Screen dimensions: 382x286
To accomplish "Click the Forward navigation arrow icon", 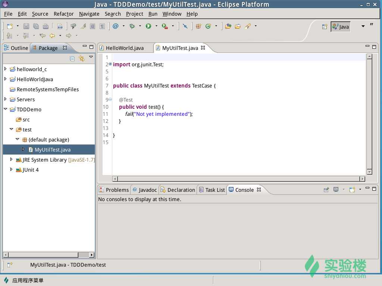I will 69,36.
